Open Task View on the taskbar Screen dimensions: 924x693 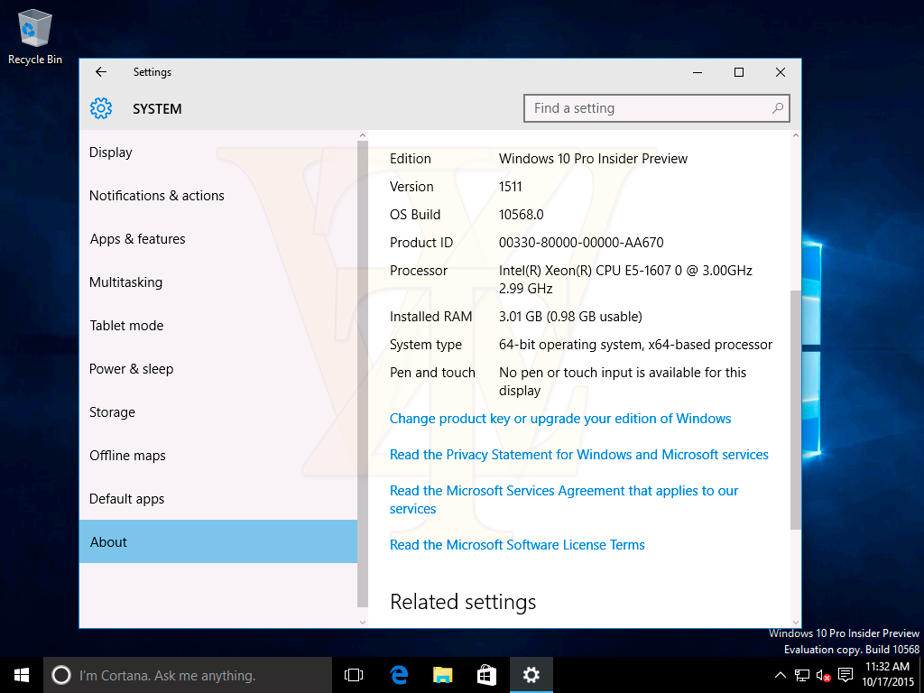pyautogui.click(x=353, y=674)
